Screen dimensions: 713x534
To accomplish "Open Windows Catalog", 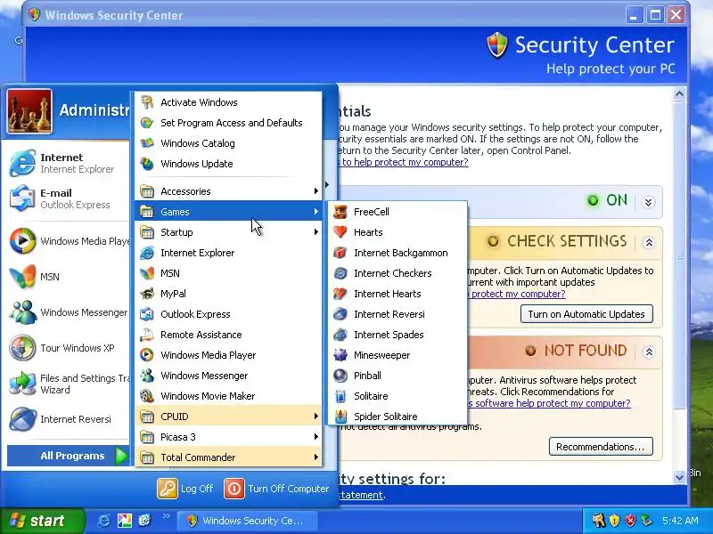I will click(x=228, y=143).
